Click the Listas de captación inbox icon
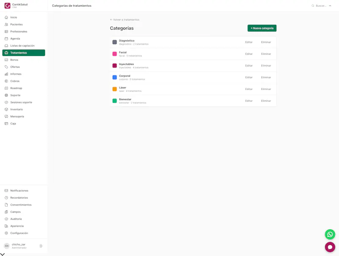 6,46
